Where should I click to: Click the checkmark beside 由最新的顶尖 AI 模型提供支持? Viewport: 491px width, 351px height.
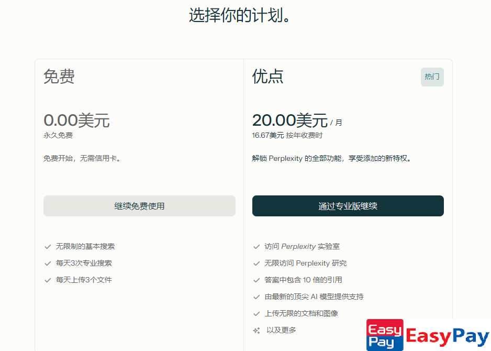tap(256, 297)
